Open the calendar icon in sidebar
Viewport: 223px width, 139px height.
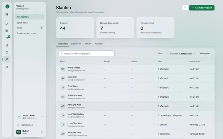tap(7, 52)
